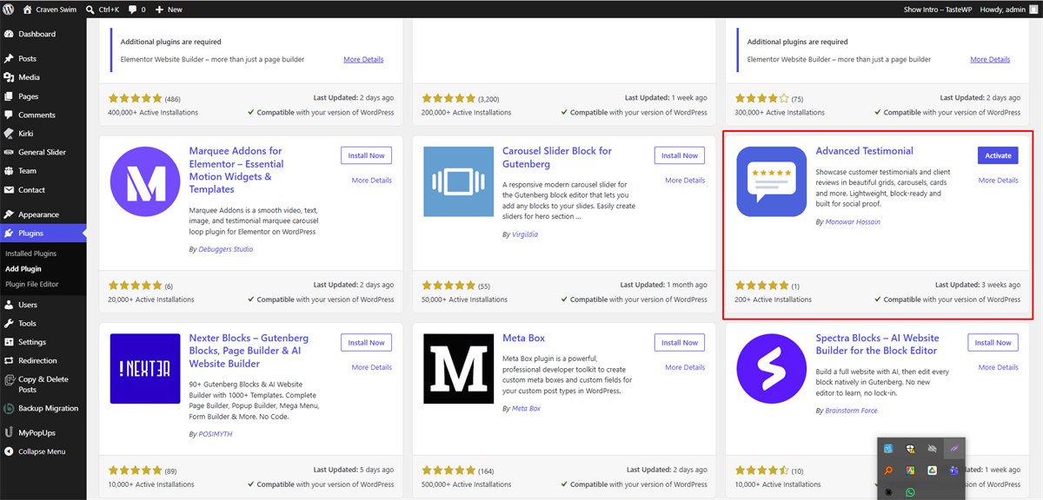Open Pages in the sidebar
The height and width of the screenshot is (500, 1043).
(43, 96)
